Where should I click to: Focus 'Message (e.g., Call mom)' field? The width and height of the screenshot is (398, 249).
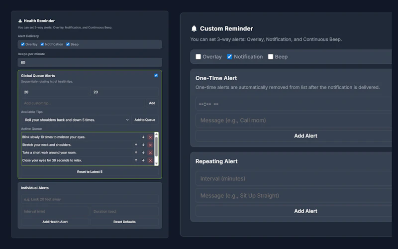(x=294, y=121)
